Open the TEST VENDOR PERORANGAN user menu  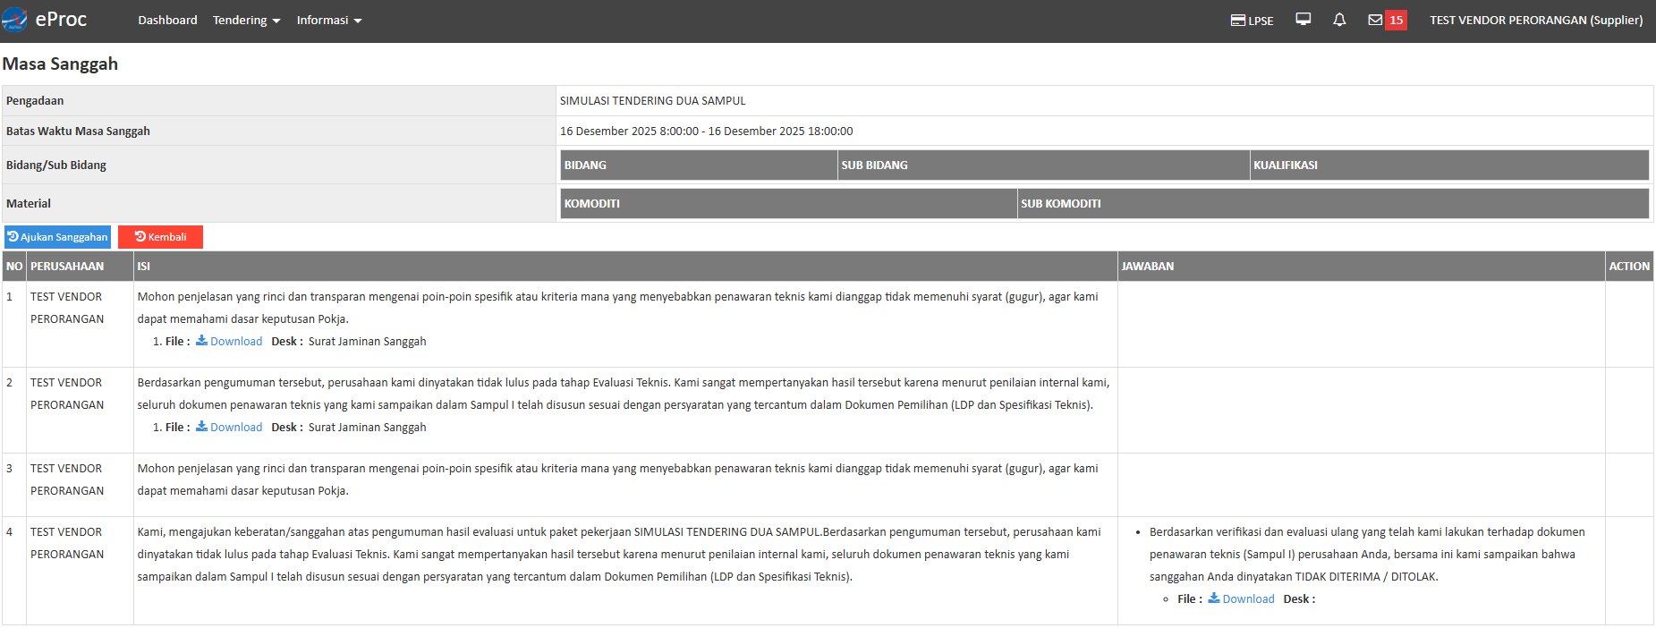pyautogui.click(x=1536, y=20)
